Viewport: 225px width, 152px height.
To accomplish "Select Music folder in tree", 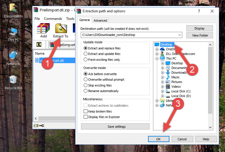I will (x=176, y=77).
